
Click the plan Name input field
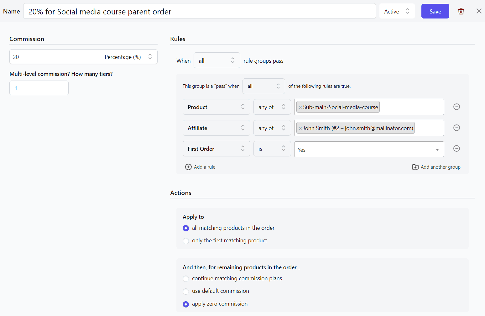[x=199, y=11]
